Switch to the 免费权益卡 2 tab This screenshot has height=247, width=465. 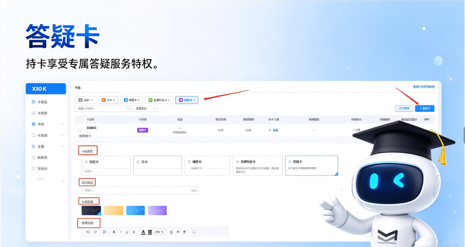tap(159, 100)
